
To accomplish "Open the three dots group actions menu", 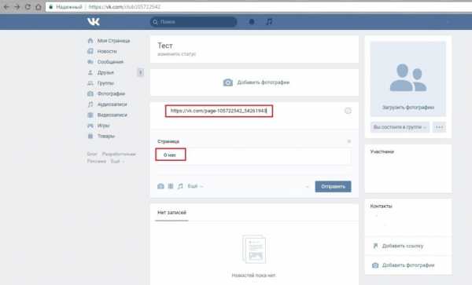I will pos(439,127).
